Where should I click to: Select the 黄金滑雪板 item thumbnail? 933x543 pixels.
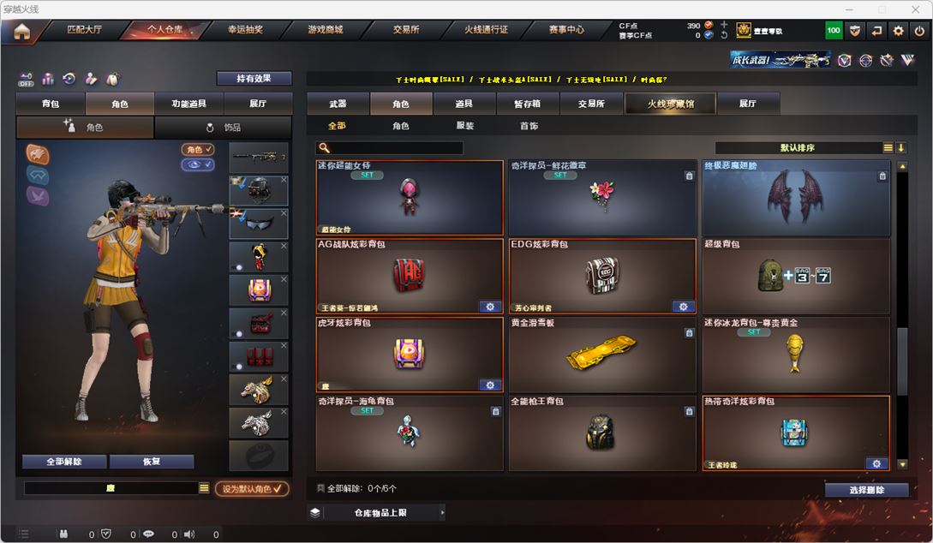click(x=602, y=355)
